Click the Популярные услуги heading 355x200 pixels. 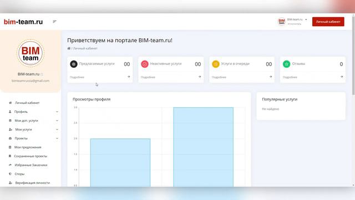pyautogui.click(x=280, y=99)
